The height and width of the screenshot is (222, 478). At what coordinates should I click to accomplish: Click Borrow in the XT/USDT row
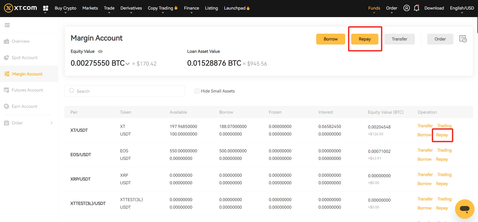tap(424, 135)
